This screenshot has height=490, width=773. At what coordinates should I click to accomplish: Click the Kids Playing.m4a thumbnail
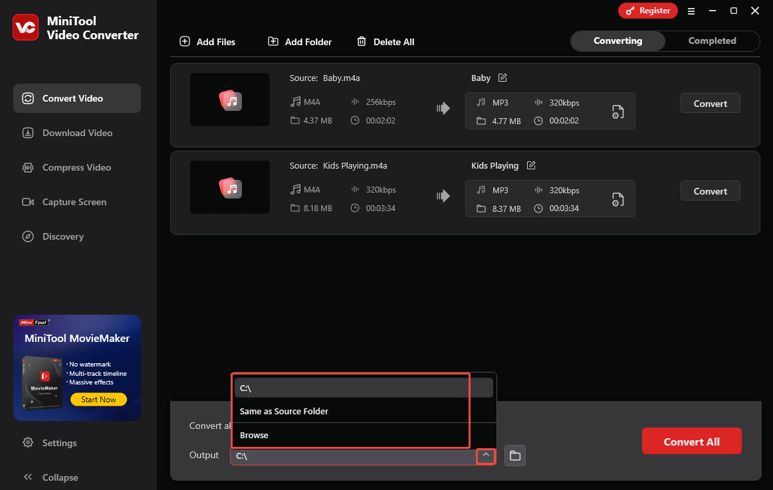(x=230, y=187)
